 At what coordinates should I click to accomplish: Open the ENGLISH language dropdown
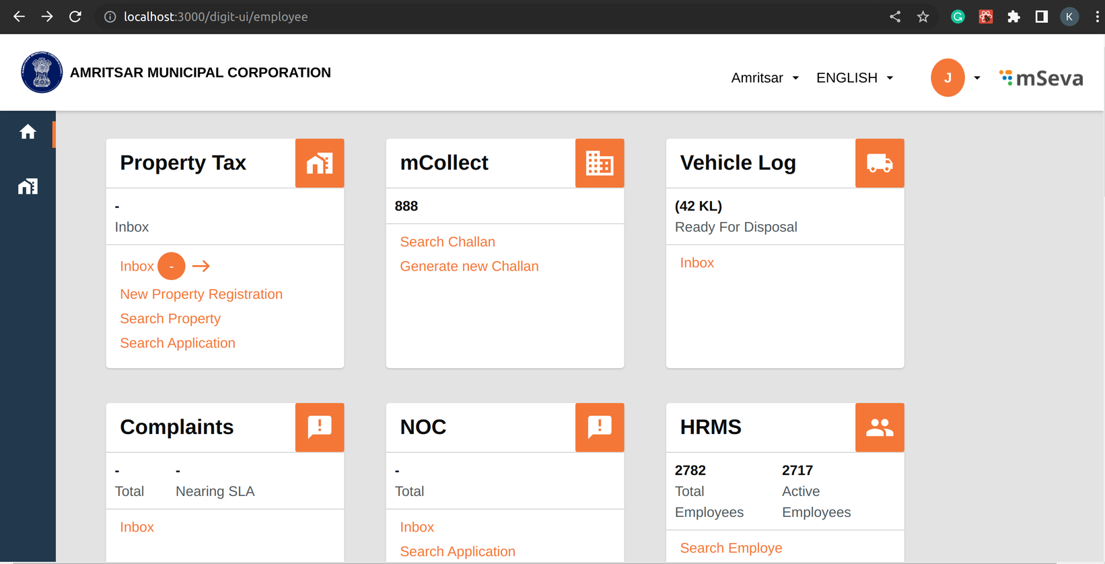855,78
